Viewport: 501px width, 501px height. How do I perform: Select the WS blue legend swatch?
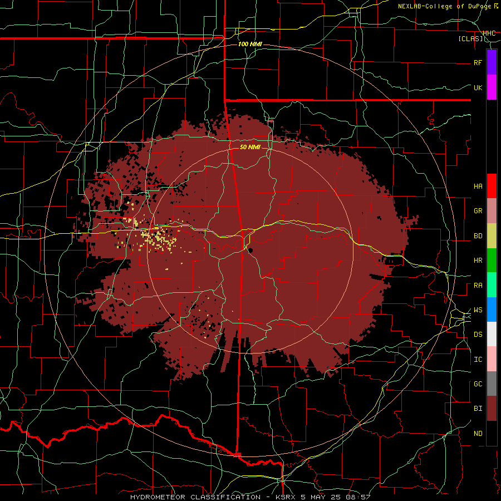tap(492, 310)
